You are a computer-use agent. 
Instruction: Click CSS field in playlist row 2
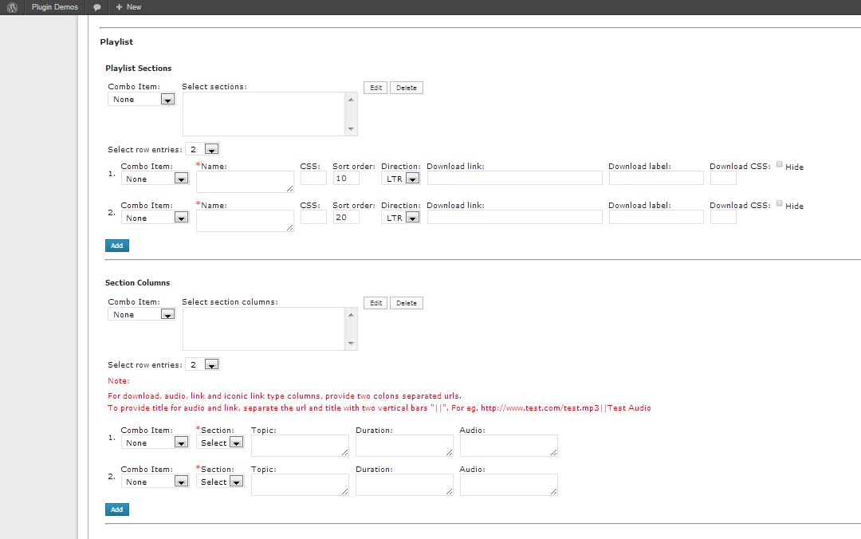(313, 217)
